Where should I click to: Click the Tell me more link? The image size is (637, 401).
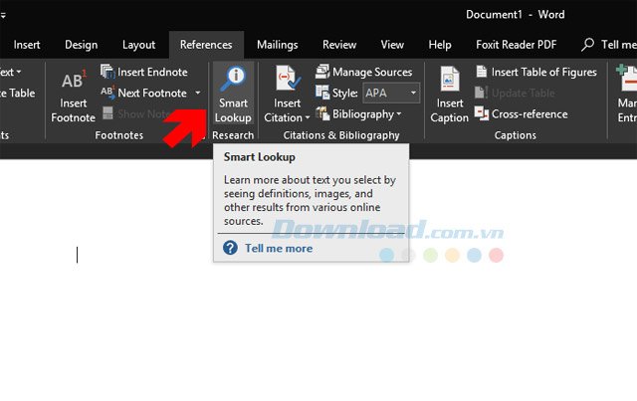tap(279, 248)
